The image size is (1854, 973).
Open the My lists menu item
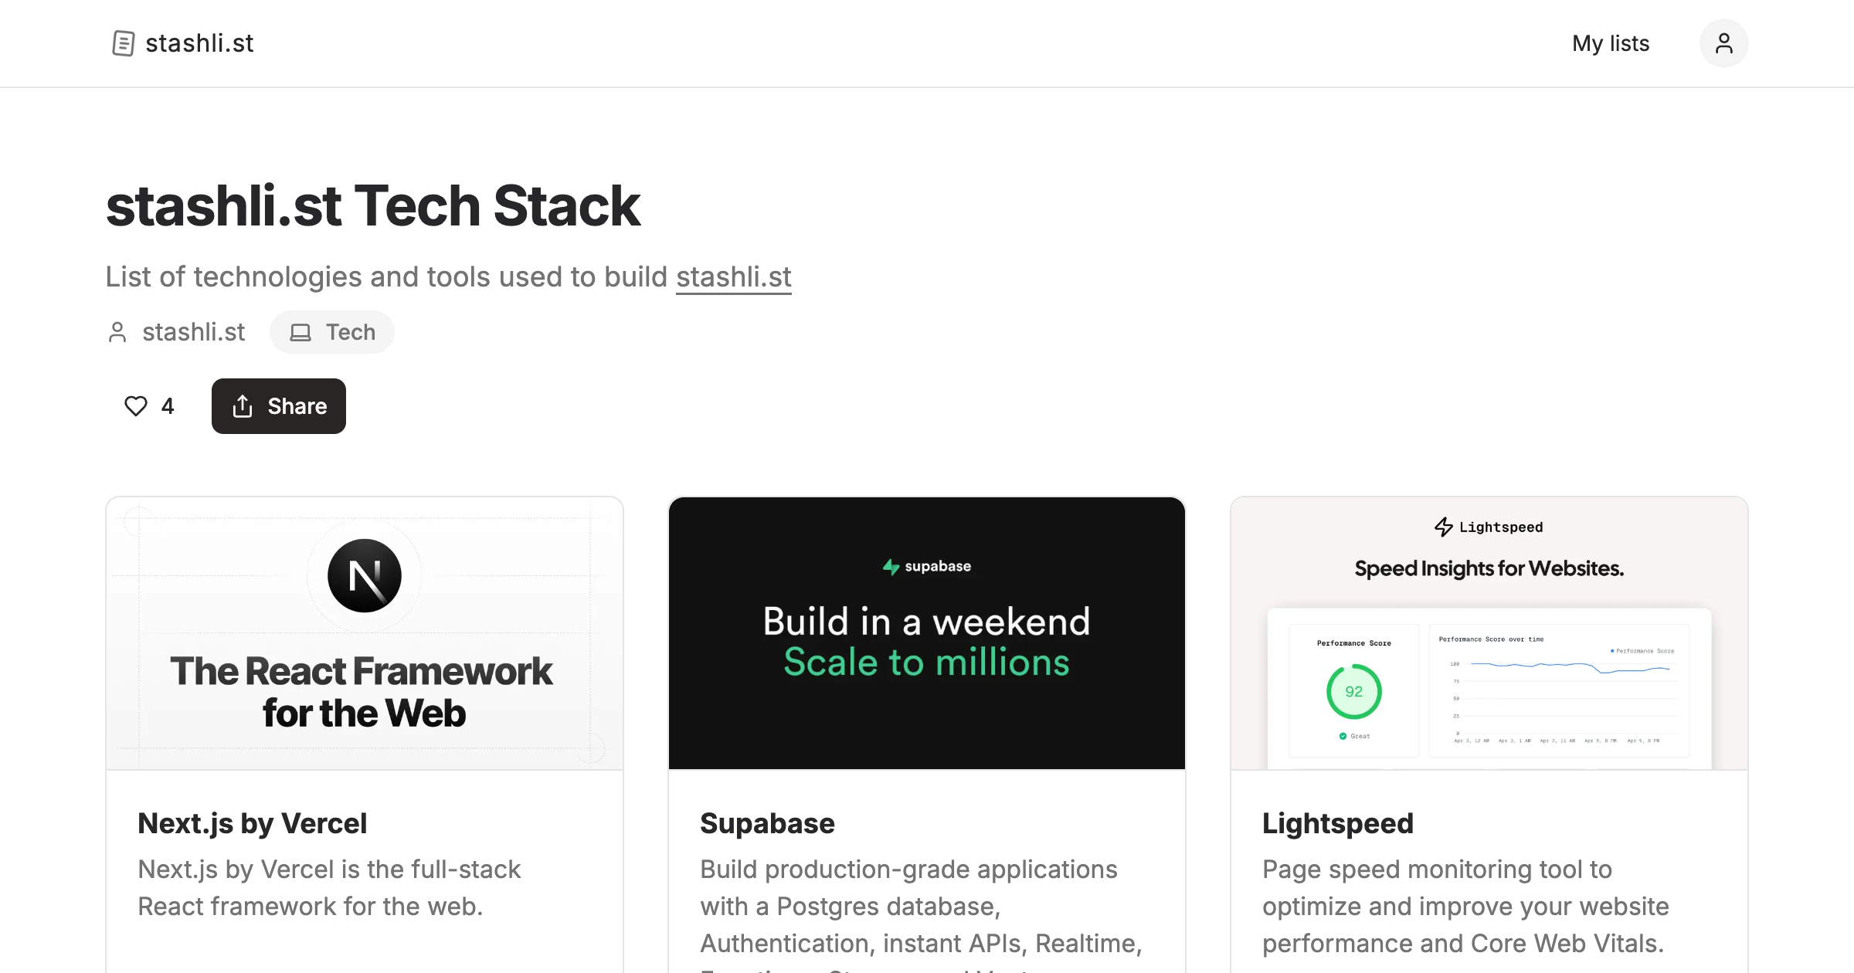1611,43
